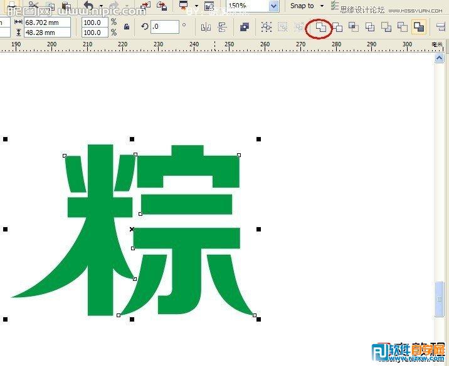Click the Intersect shaping icon

pos(354,28)
